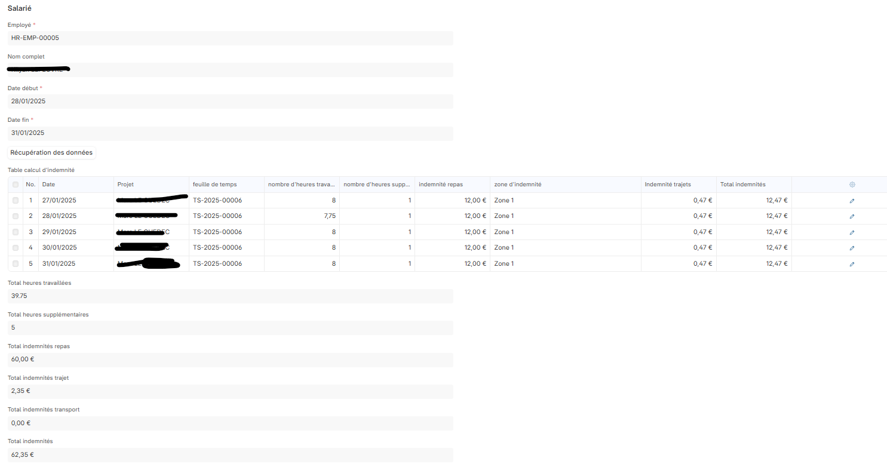
Task: Select the checkbox for the 29/01/2025 row
Action: tap(16, 232)
